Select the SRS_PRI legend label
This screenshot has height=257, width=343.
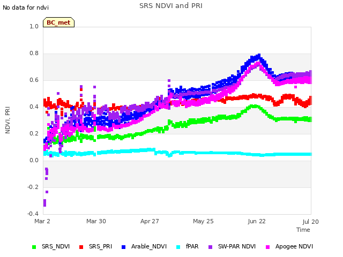coord(100,246)
